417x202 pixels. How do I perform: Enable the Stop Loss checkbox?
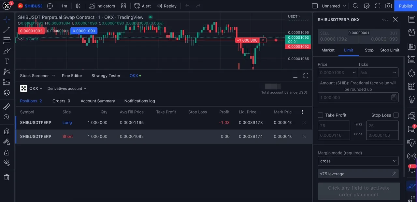396,115
